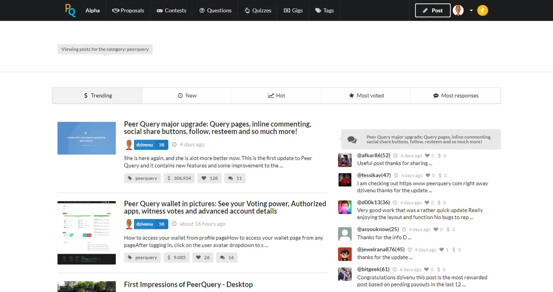Screen dimensions: 553x292
Task: Switch to the Hot tab
Action: (x=276, y=95)
